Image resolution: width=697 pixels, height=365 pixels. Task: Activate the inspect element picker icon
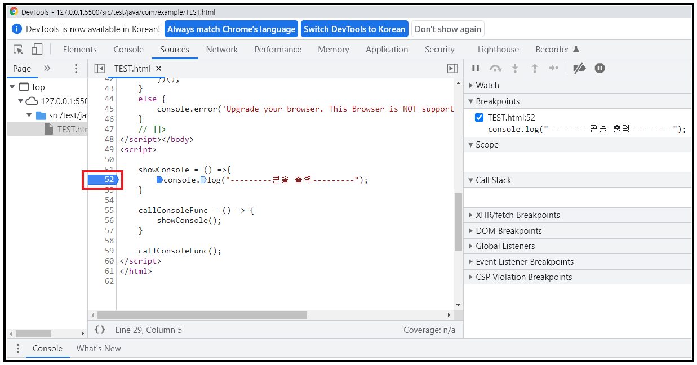pyautogui.click(x=19, y=50)
